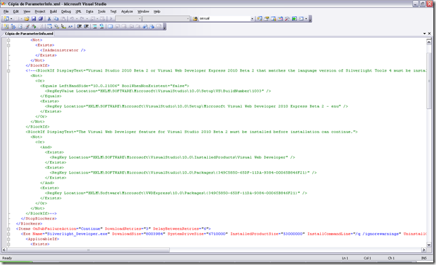Close the document with the tab bar X
Image resolution: width=436 pixels, height=265 pixels.
point(429,34)
